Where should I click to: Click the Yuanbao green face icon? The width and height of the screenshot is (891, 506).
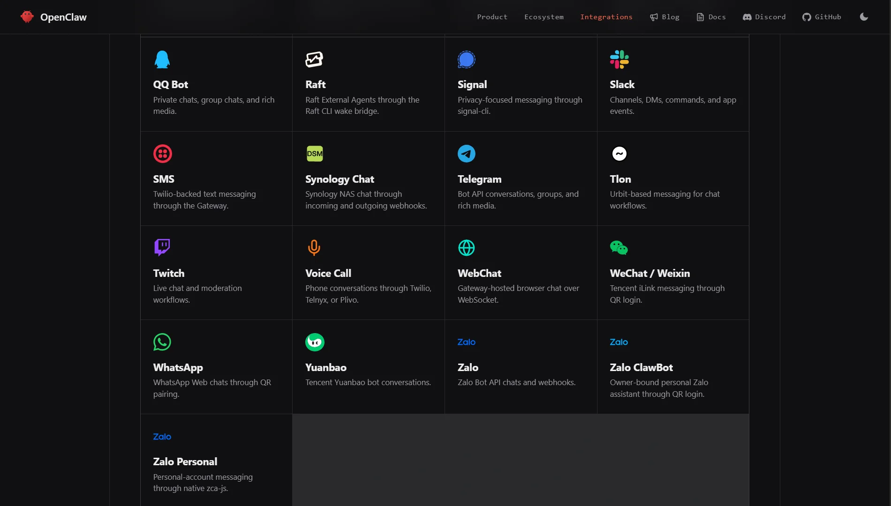pyautogui.click(x=315, y=342)
